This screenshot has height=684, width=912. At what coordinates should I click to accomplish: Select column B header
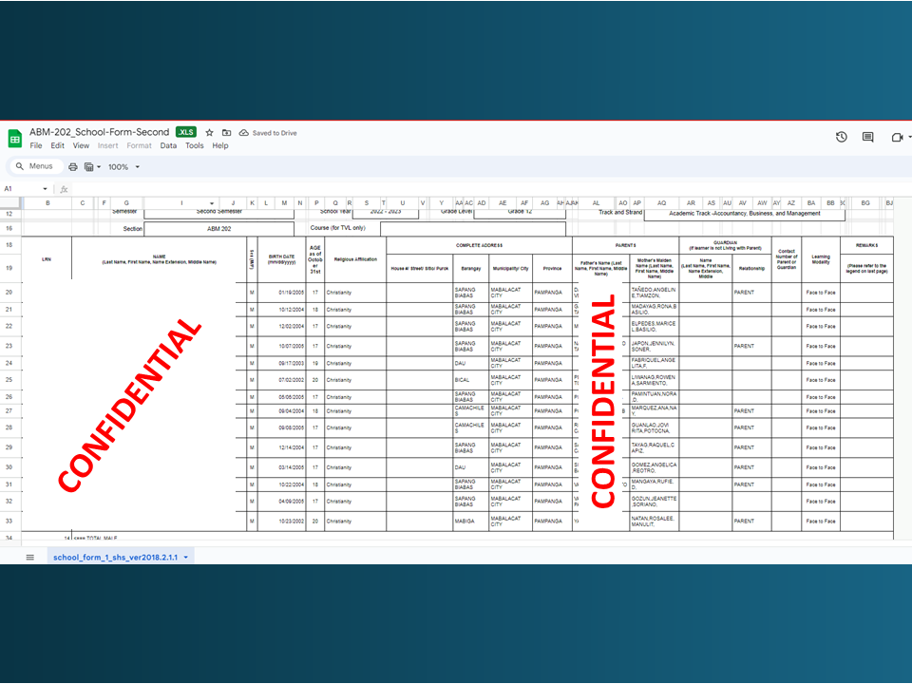pos(47,203)
